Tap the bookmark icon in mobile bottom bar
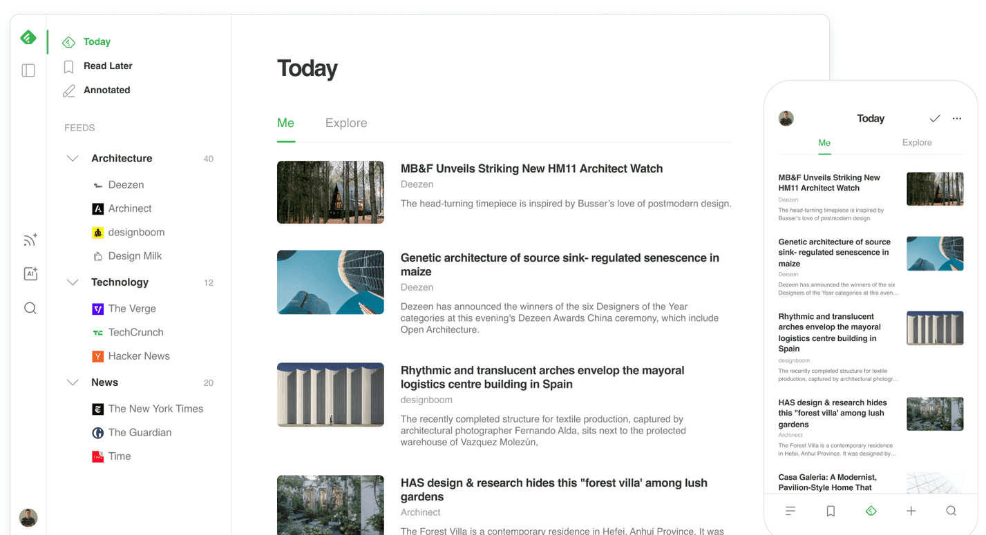986x535 pixels. point(831,511)
